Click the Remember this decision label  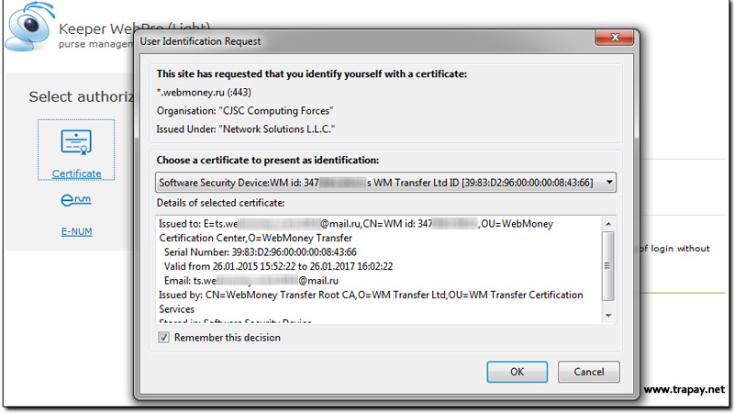[x=227, y=338]
